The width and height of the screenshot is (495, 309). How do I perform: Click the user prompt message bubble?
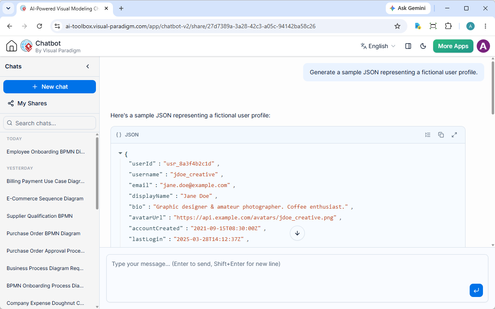click(393, 72)
